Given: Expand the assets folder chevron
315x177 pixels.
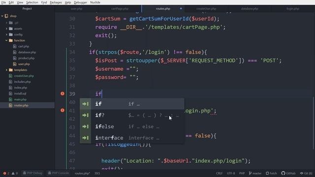Looking at the screenshot, I should point(6,29).
